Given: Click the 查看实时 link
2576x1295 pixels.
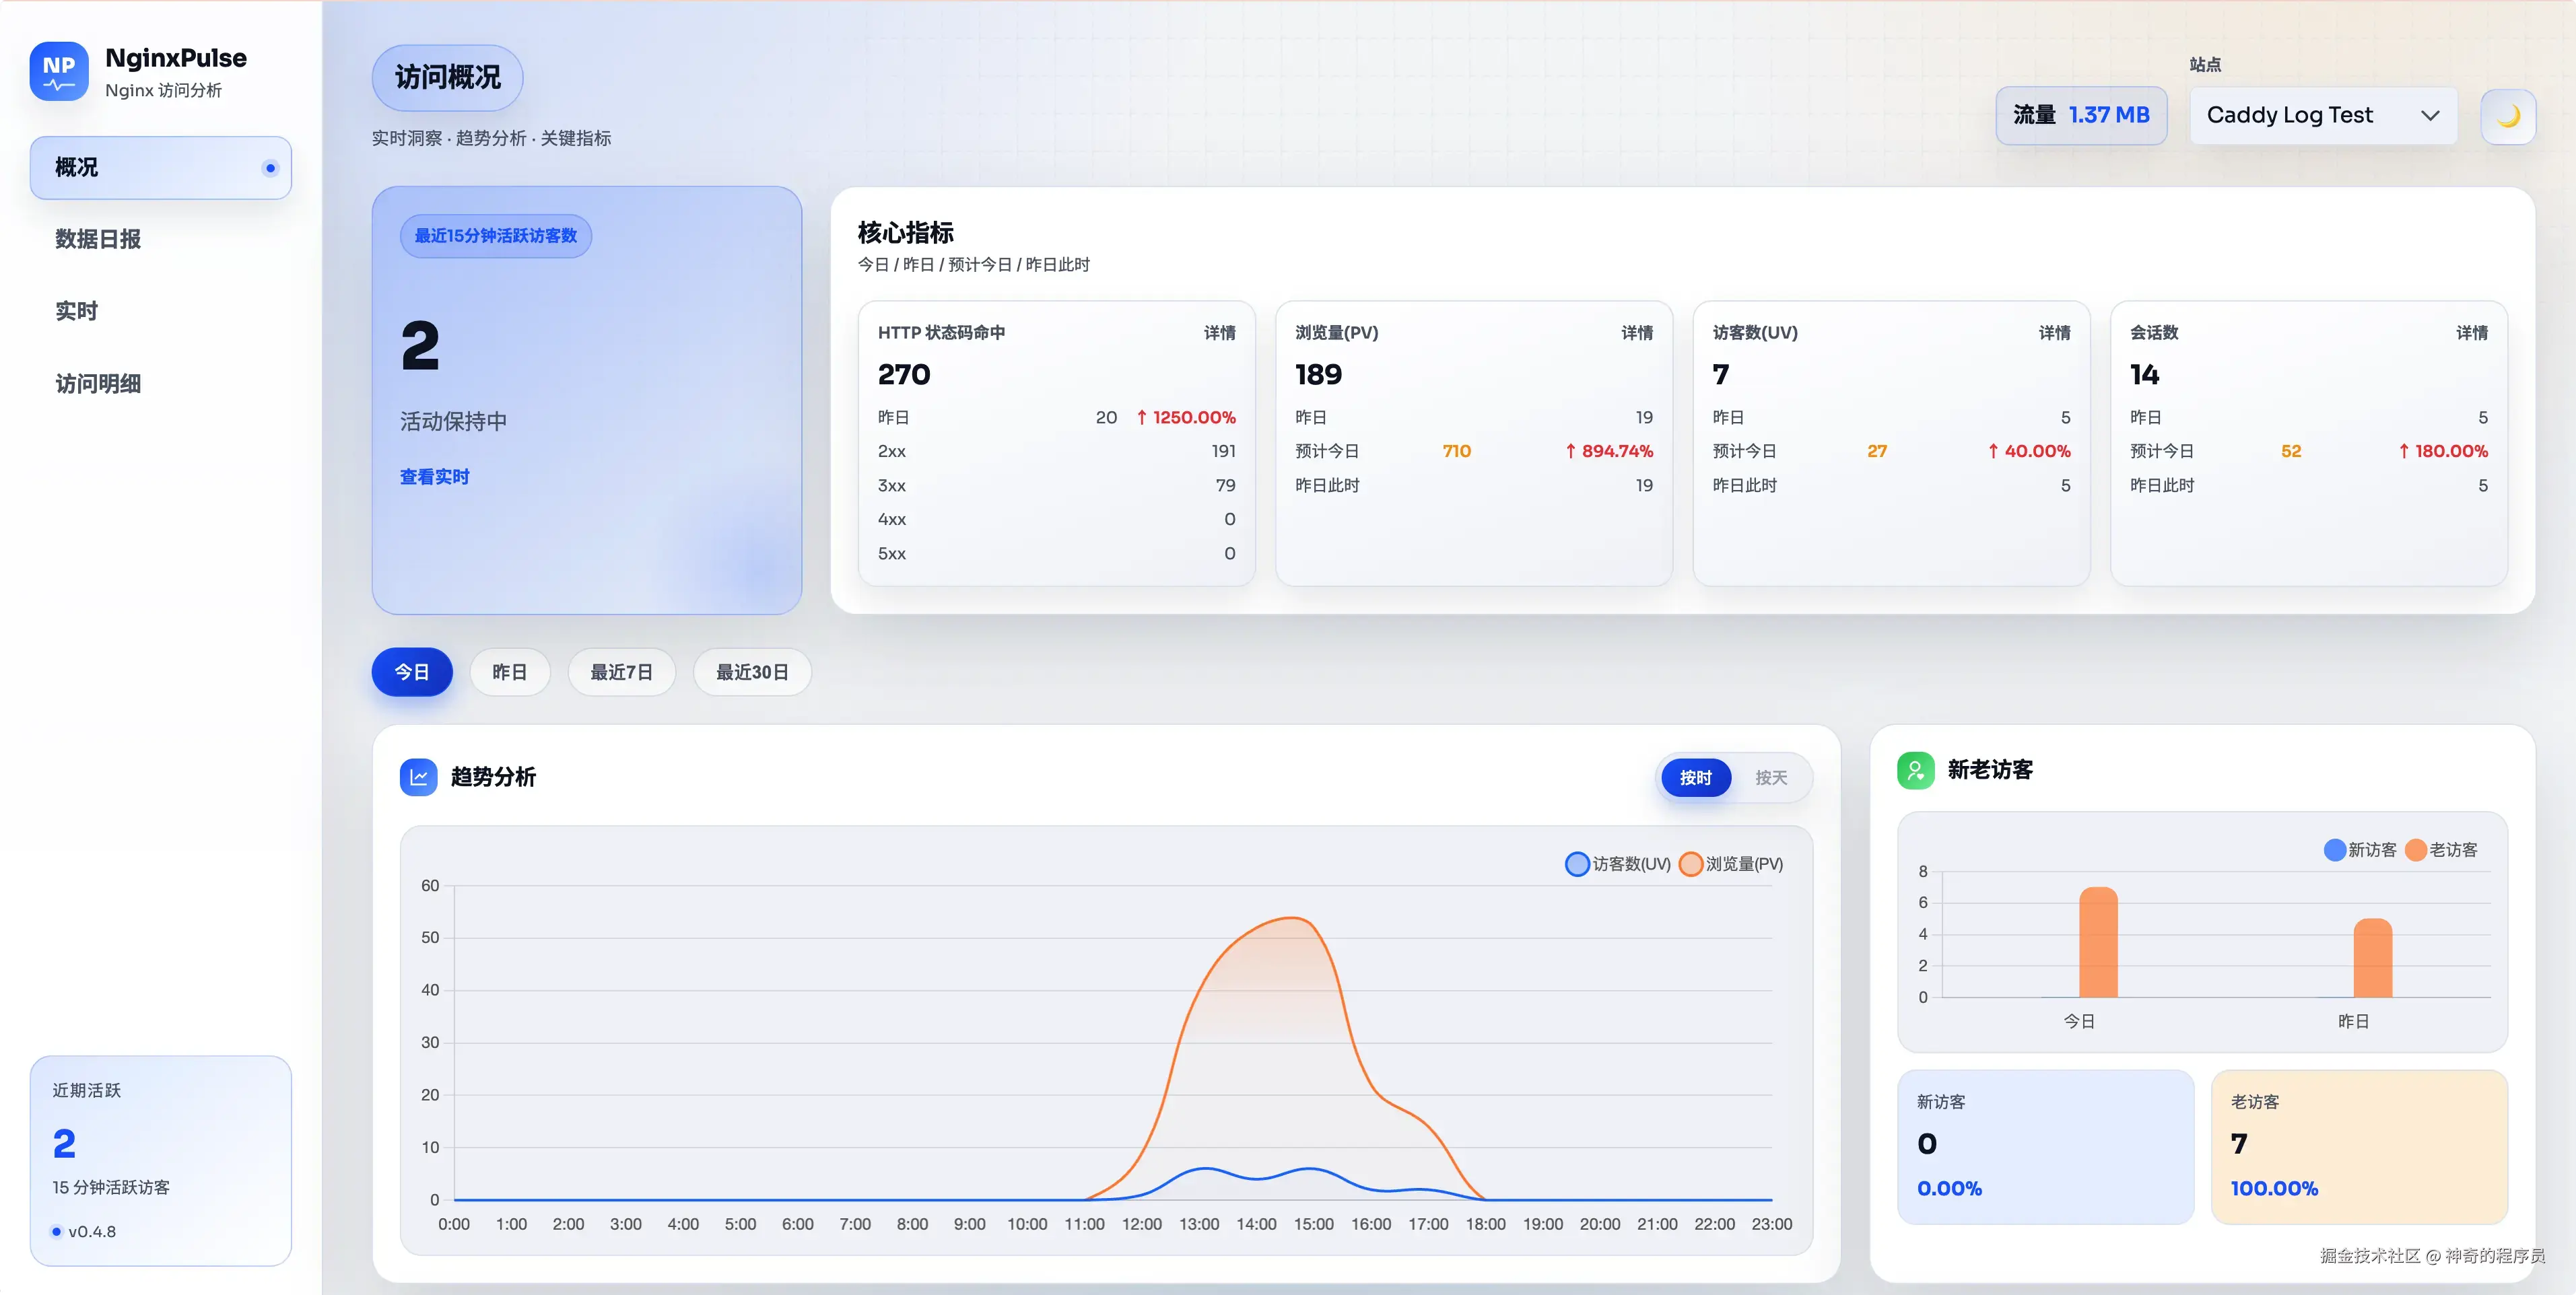Looking at the screenshot, I should click(434, 477).
